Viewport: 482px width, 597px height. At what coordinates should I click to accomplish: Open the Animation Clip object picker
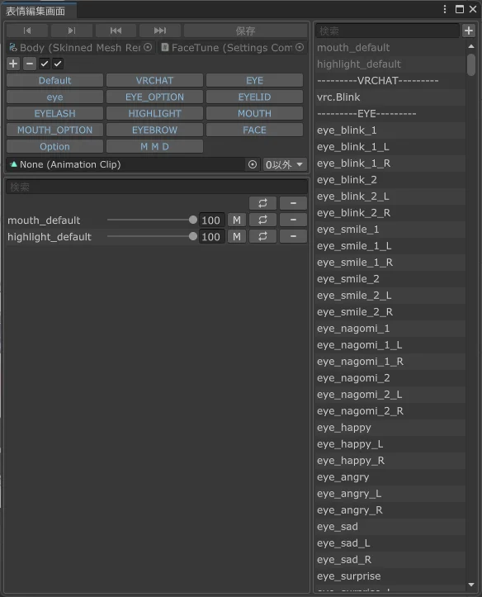click(253, 164)
